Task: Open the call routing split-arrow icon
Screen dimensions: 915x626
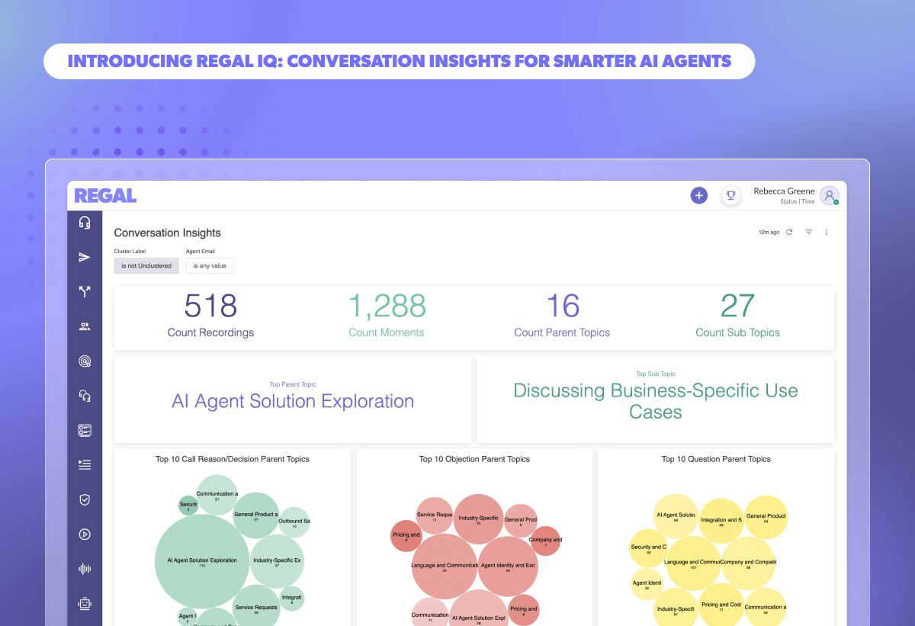Action: [x=85, y=291]
